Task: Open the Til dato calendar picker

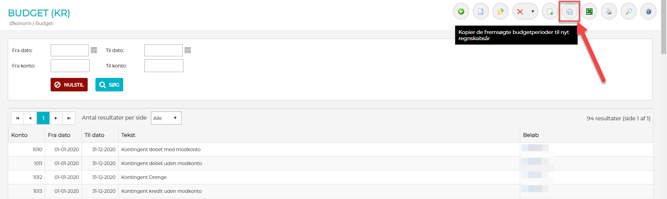Action: pyautogui.click(x=188, y=51)
